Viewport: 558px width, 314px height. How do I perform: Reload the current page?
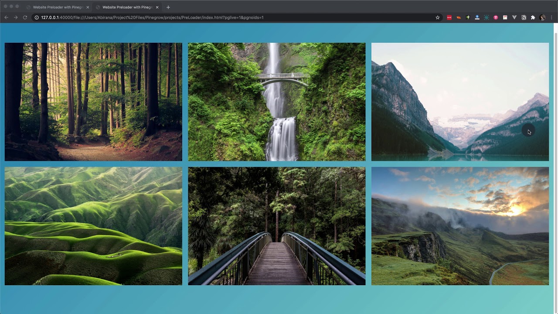(x=25, y=17)
